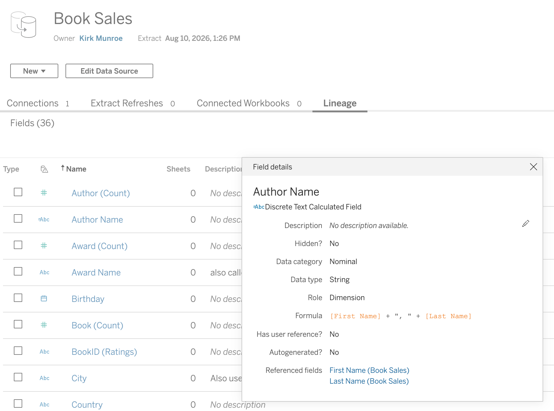Click the extract date Aug 10, 2026
This screenshot has width=554, height=411.
[x=203, y=38]
